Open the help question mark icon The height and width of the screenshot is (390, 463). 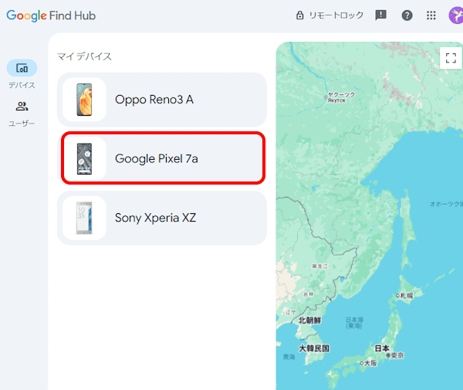pos(407,15)
